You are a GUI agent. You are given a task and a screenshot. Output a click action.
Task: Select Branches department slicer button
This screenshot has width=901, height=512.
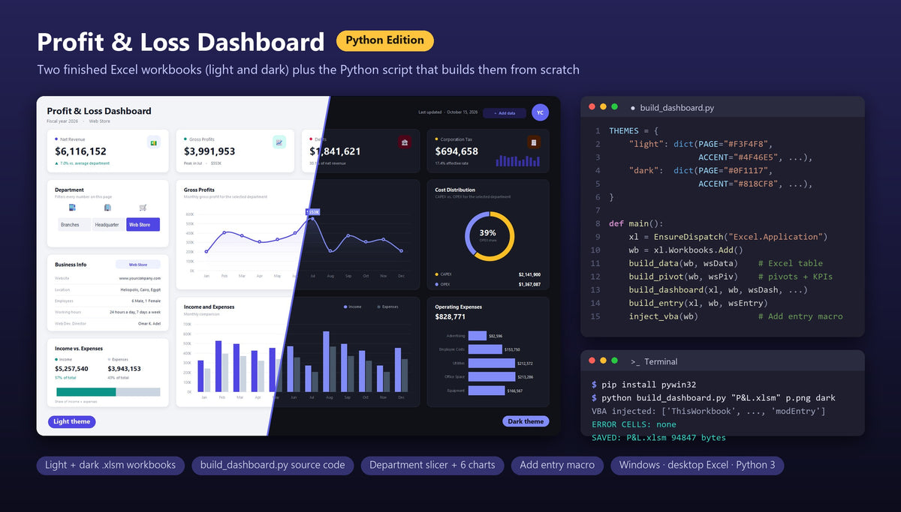tap(74, 224)
